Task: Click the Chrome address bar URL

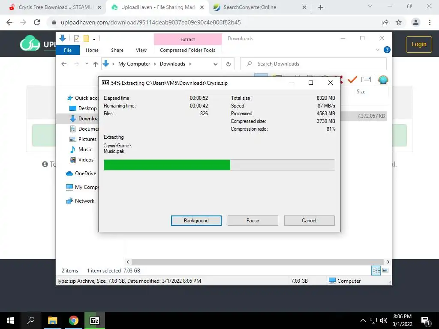Action: click(x=150, y=22)
